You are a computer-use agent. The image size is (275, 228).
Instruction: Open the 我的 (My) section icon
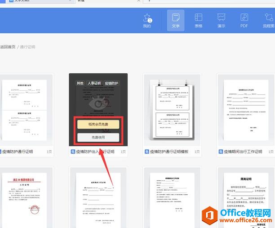(x=147, y=21)
